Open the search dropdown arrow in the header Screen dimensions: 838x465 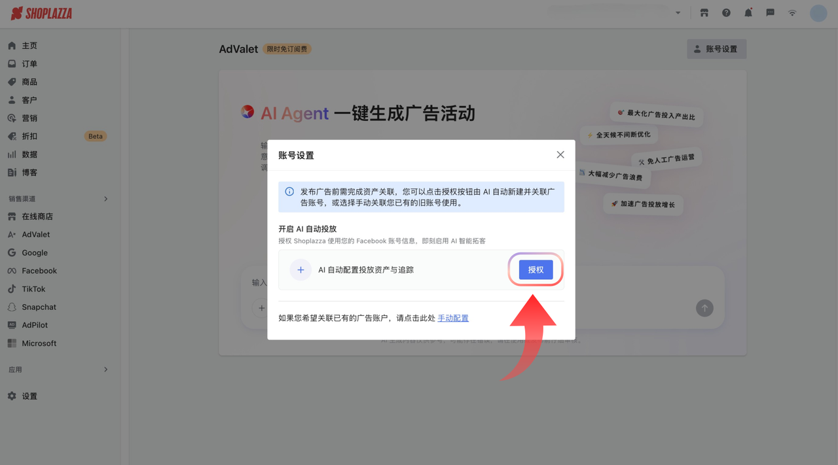[678, 12]
